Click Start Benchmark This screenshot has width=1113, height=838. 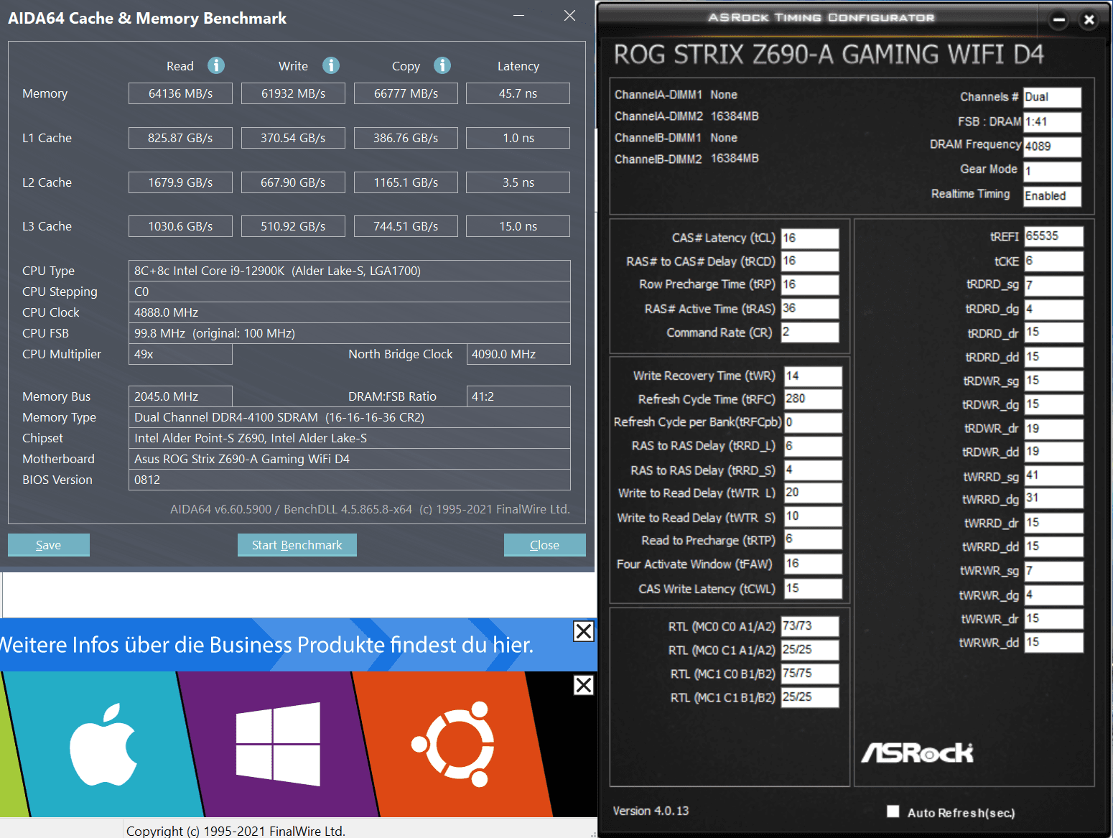(297, 545)
